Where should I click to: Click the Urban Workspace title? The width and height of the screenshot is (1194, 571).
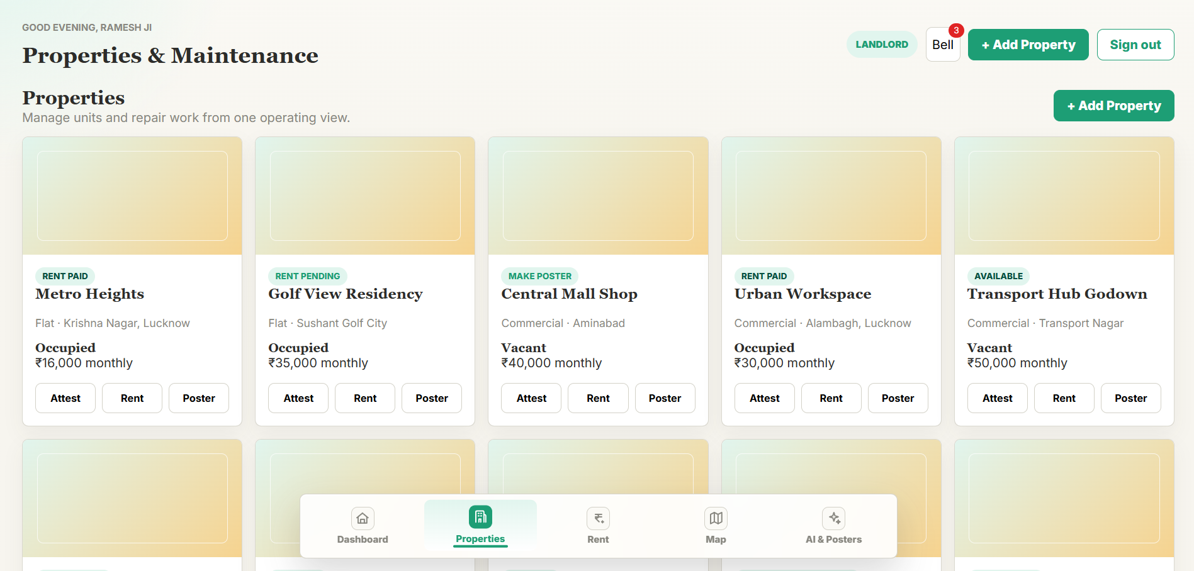(x=803, y=294)
